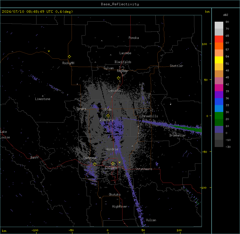The height and width of the screenshot is (234, 240).
Task: Click the Stettler city label
Action: [177, 66]
